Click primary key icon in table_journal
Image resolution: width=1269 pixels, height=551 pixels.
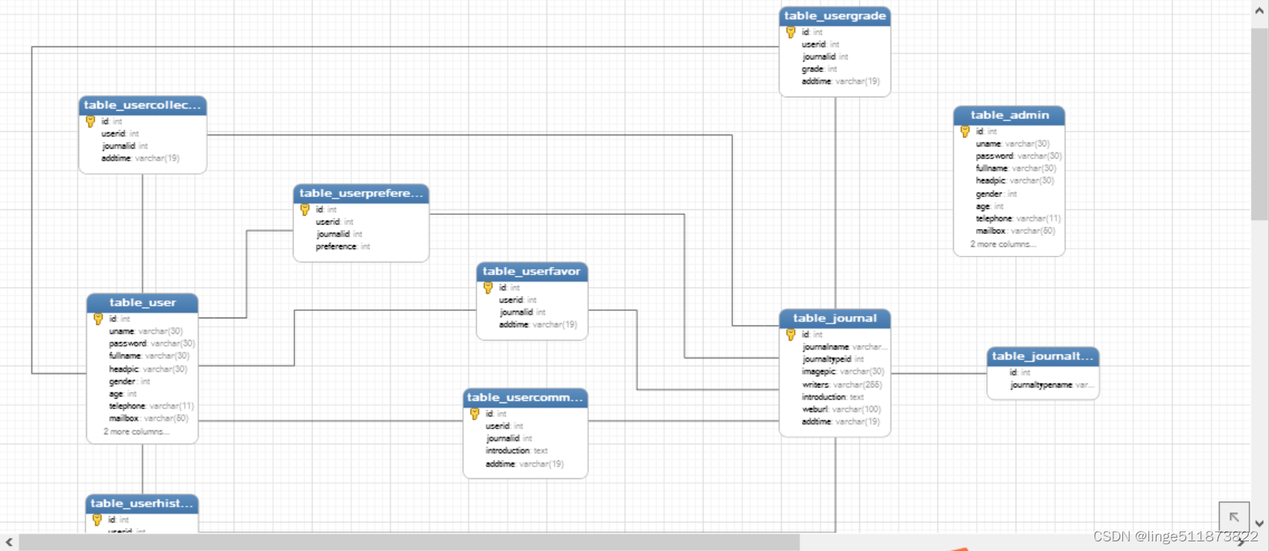791,335
